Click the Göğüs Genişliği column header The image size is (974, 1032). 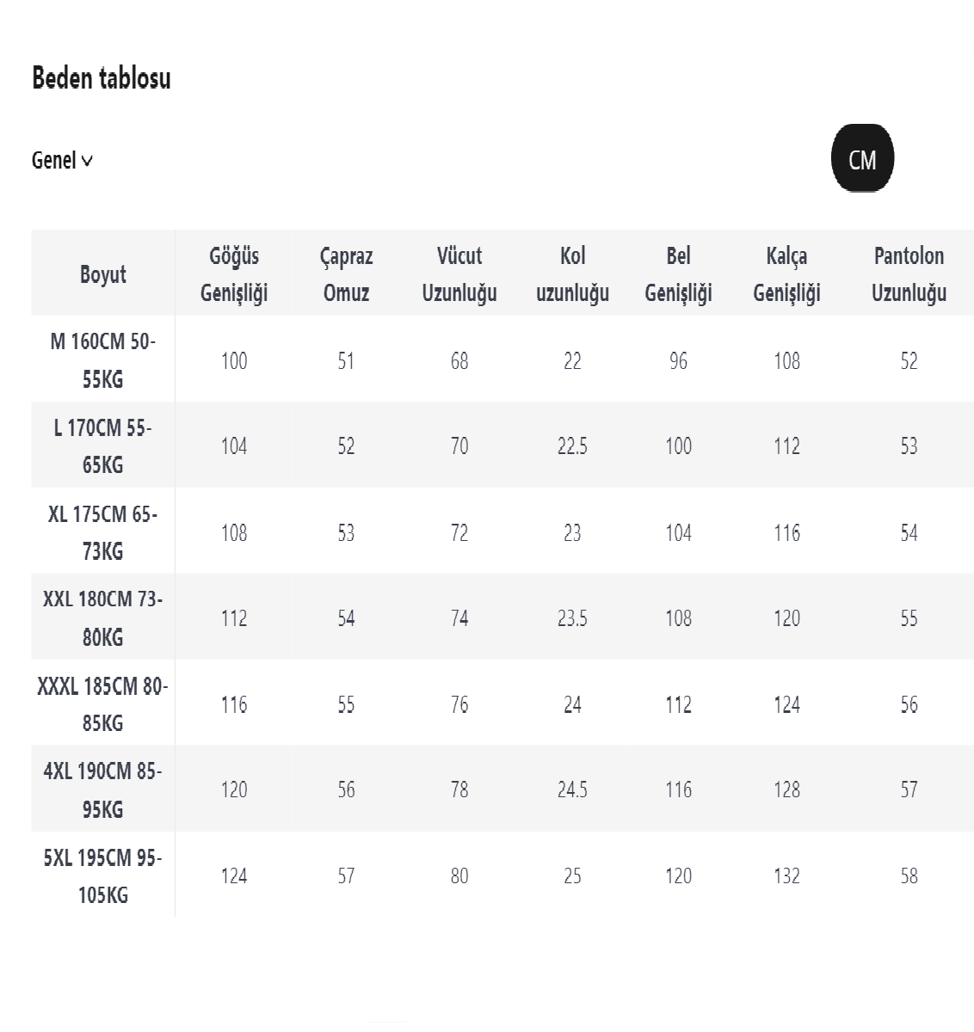[x=234, y=274]
